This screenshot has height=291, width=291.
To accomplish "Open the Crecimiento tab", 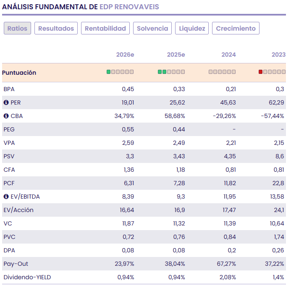I will click(x=236, y=29).
